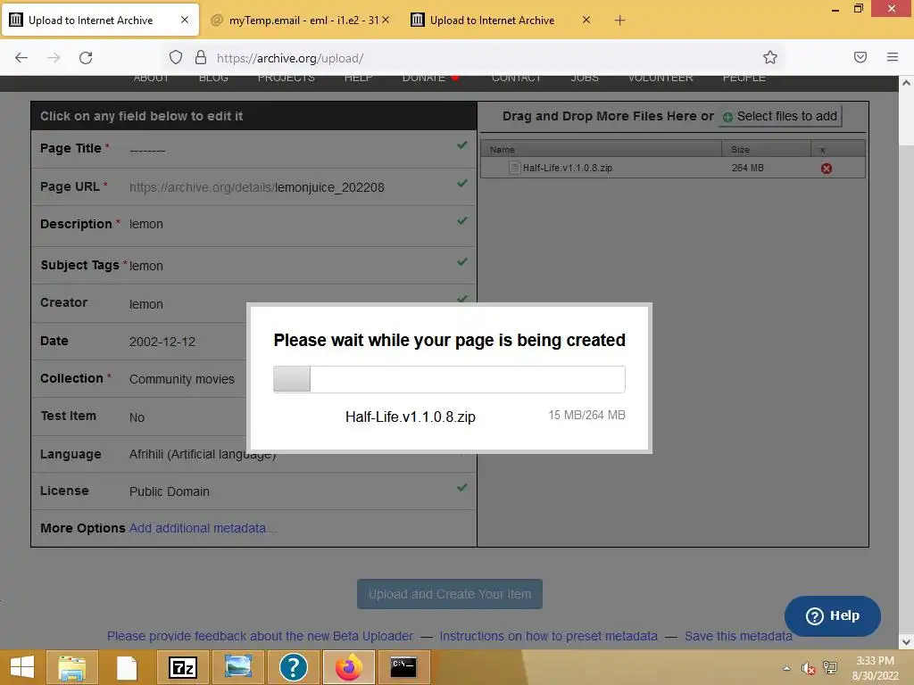Sort file list by Name column

(x=601, y=149)
